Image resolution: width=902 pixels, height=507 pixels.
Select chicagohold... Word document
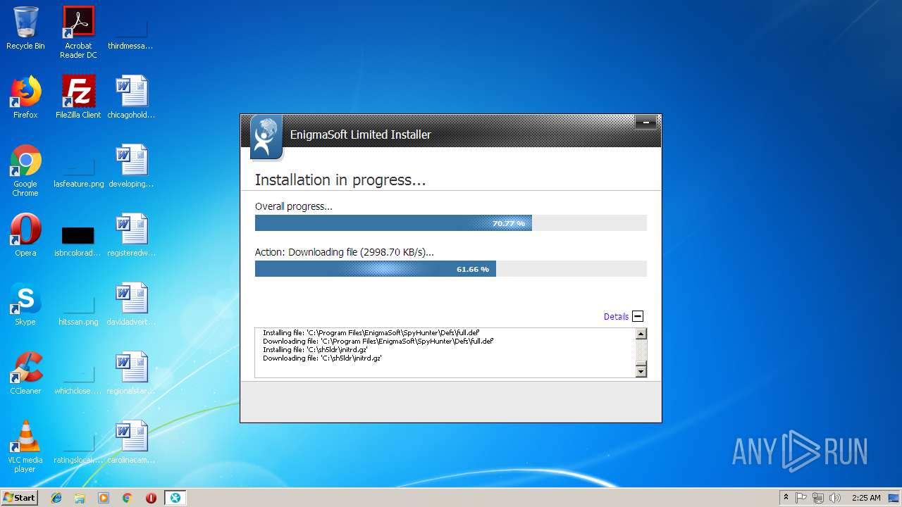point(131,97)
